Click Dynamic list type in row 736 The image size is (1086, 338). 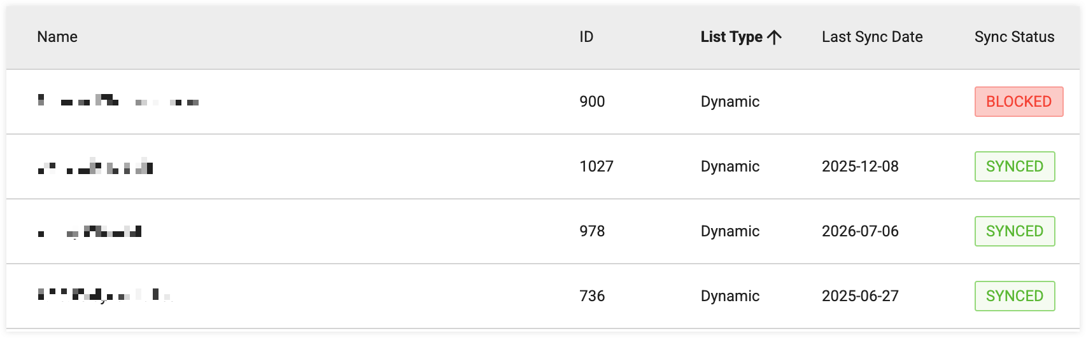point(730,296)
